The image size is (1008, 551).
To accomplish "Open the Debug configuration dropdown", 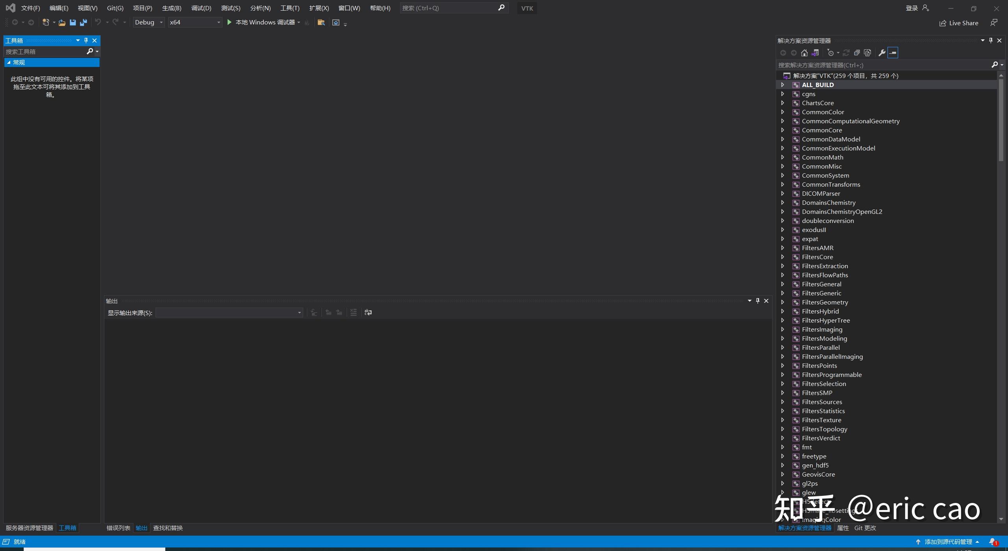I will pyautogui.click(x=148, y=22).
